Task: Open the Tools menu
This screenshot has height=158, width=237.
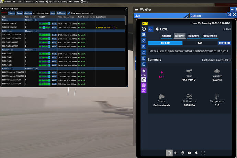Action: [x=40, y=2]
